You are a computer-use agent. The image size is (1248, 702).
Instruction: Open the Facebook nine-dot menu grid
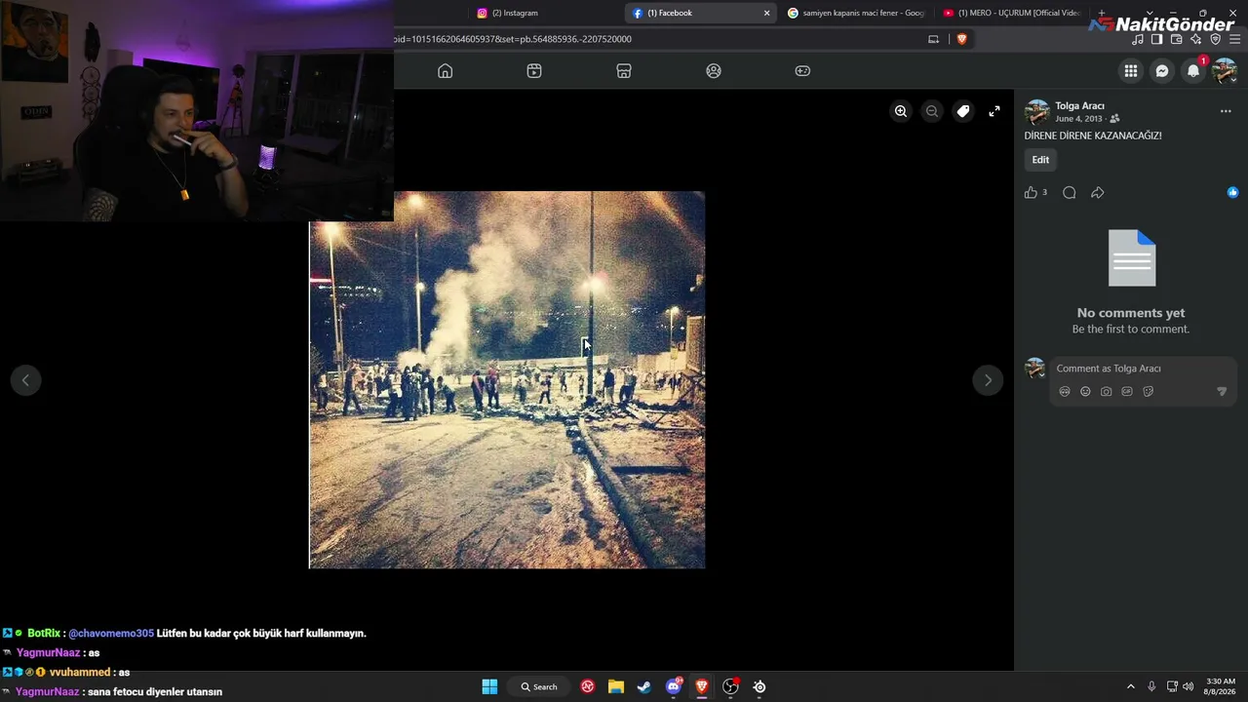[1131, 71]
